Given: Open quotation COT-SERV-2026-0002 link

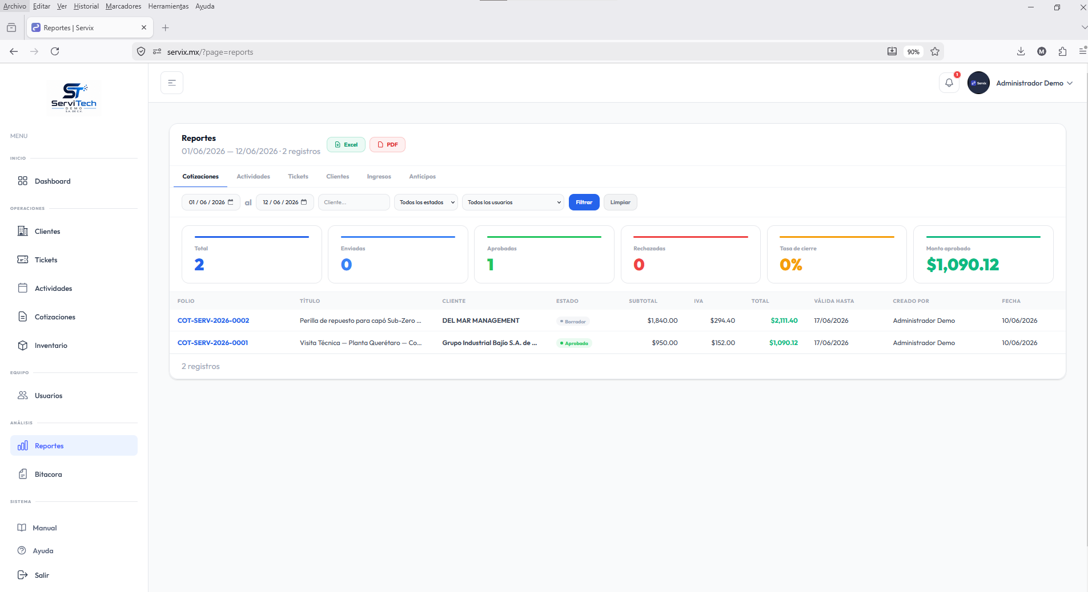Looking at the screenshot, I should point(213,321).
